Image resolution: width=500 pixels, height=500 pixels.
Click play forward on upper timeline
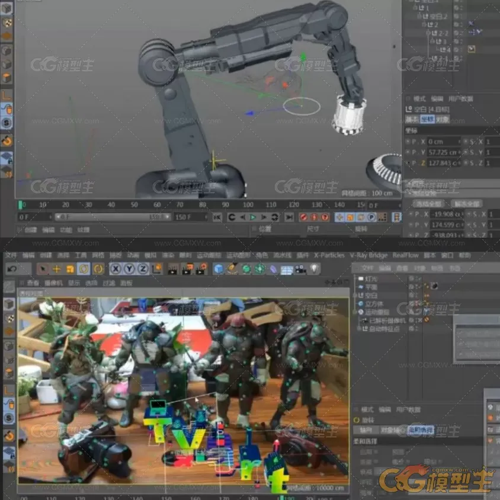pyautogui.click(x=253, y=217)
